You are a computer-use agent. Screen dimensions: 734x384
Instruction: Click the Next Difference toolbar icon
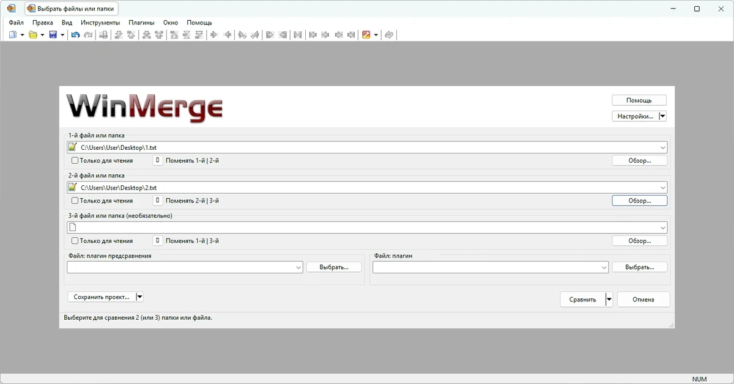tap(119, 35)
